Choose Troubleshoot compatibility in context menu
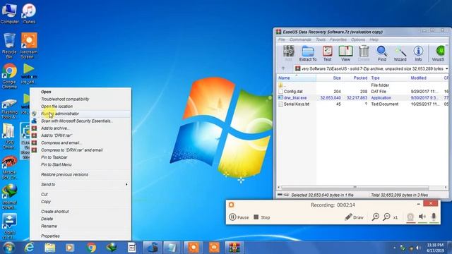Screen dimensions: 452x254 (81, 99)
